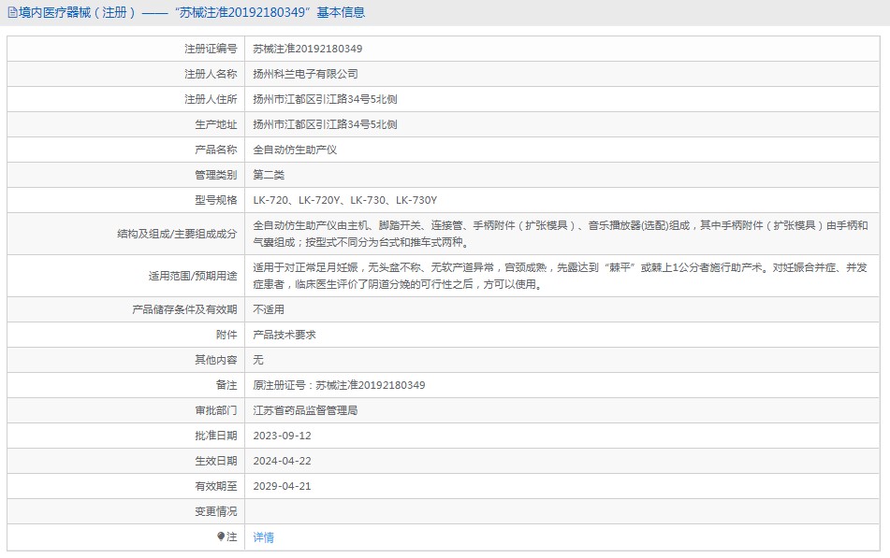Select the 型号规格 label
The width and height of the screenshot is (890, 558).
pos(215,200)
